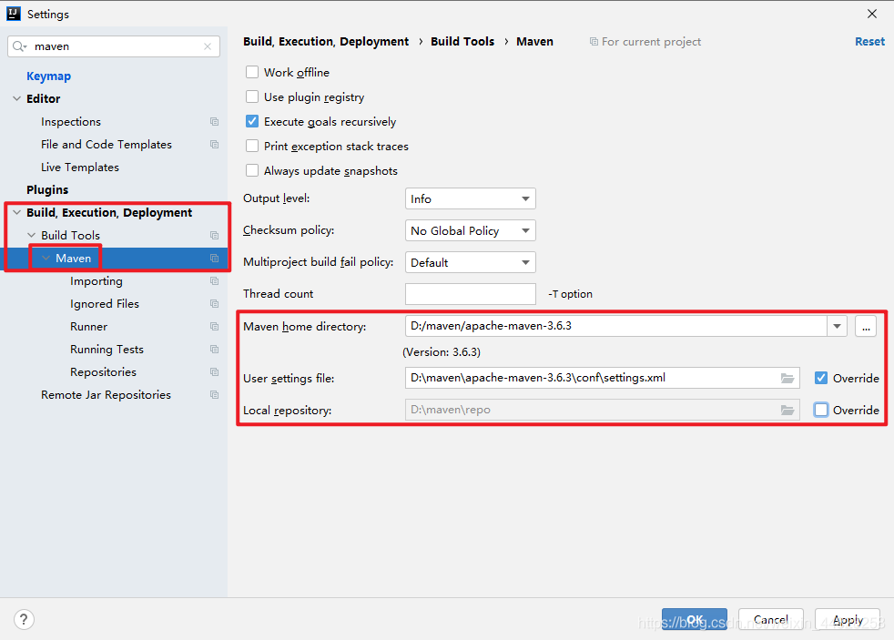Click project-level icon beside Repositories
The image size is (894, 640).
[214, 372]
